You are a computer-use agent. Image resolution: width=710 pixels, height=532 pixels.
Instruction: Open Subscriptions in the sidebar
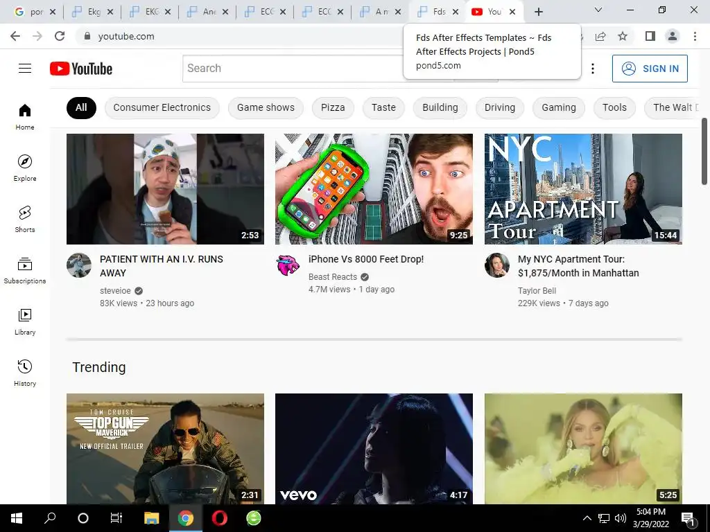(x=25, y=270)
